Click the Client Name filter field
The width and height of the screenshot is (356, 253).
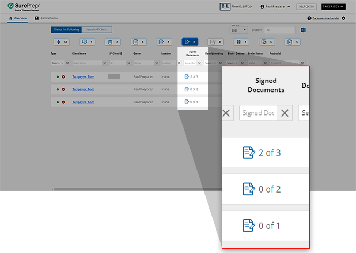click(x=87, y=63)
